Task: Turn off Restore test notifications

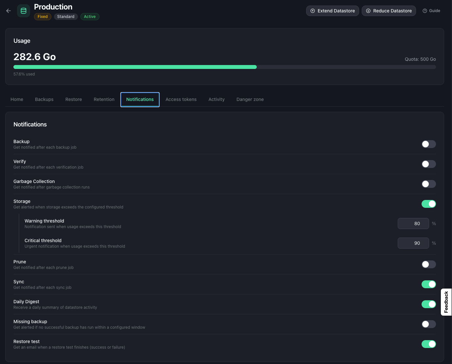Action: tap(428, 344)
